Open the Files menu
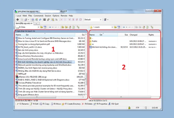174x118 pixels. pos(30,16)
